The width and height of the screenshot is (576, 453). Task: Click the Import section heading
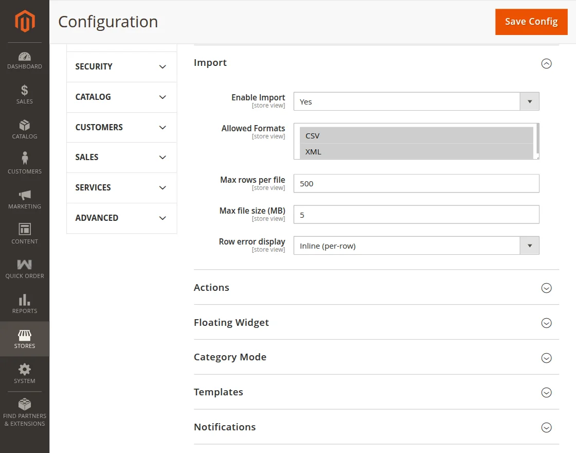pyautogui.click(x=210, y=63)
